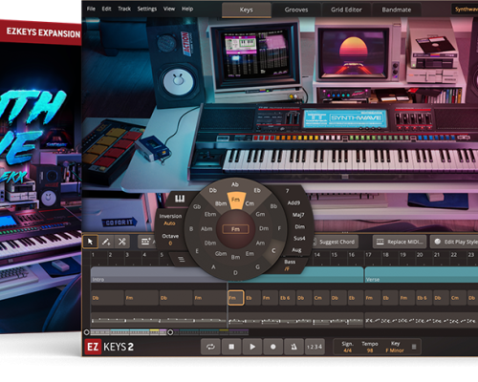Screen dimensions: 478x382
Task: Click the Suggest Chord button
Action: [x=336, y=242]
